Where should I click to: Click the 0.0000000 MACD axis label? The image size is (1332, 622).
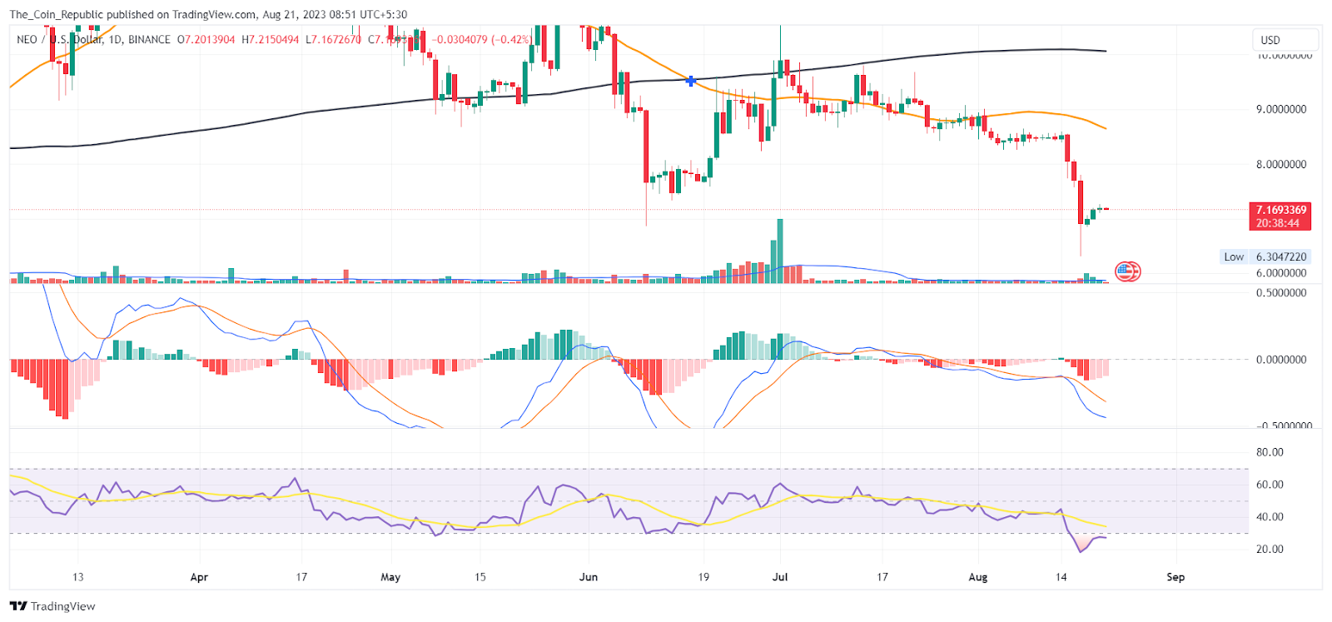coord(1280,360)
